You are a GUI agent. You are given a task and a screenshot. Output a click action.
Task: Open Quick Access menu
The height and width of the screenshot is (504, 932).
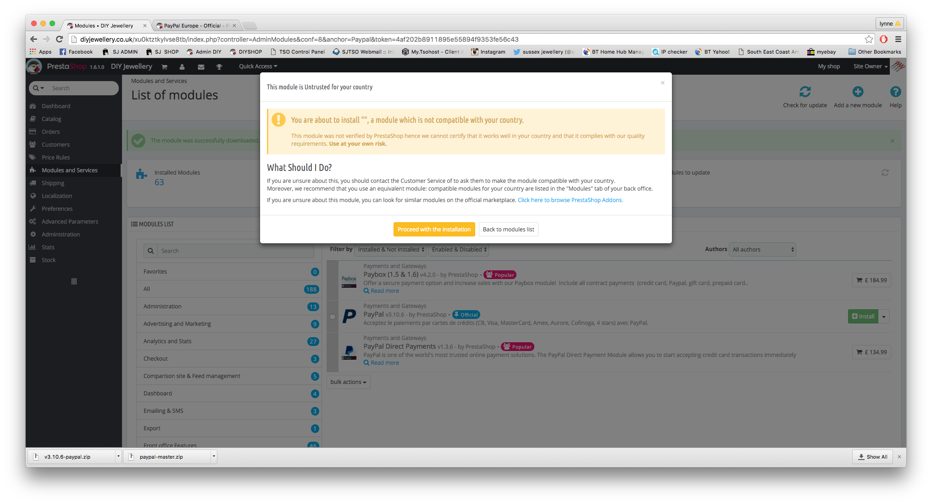coord(258,66)
